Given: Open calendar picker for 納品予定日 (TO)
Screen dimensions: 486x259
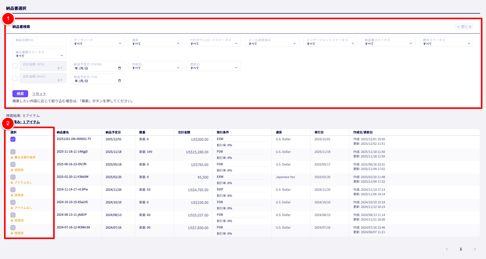Looking at the screenshot, I should tap(120, 81).
